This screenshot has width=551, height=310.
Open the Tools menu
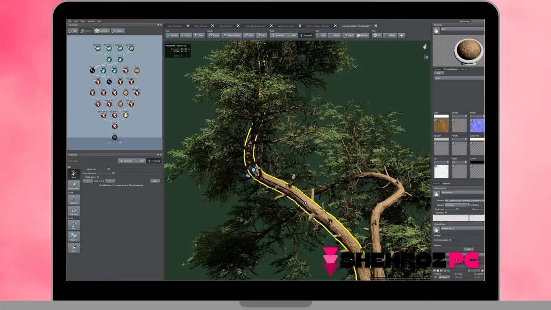[83, 21]
